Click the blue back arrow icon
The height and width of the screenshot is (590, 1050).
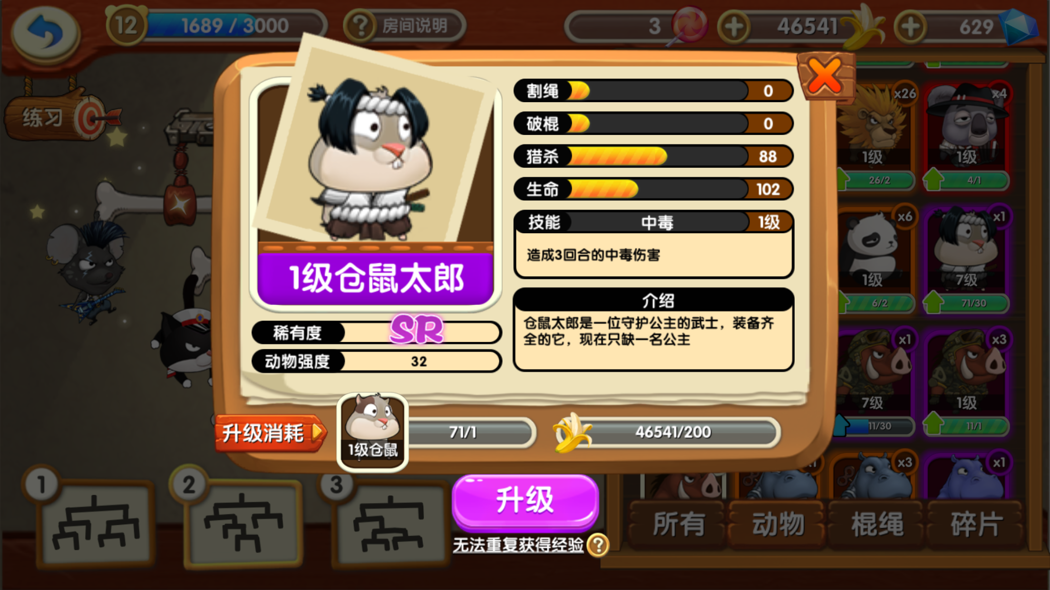tap(45, 32)
